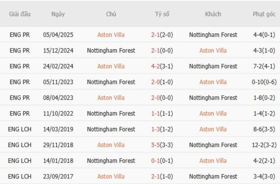
Task: Open the 5-5 score from 29/11/2018
Action: click(x=156, y=145)
